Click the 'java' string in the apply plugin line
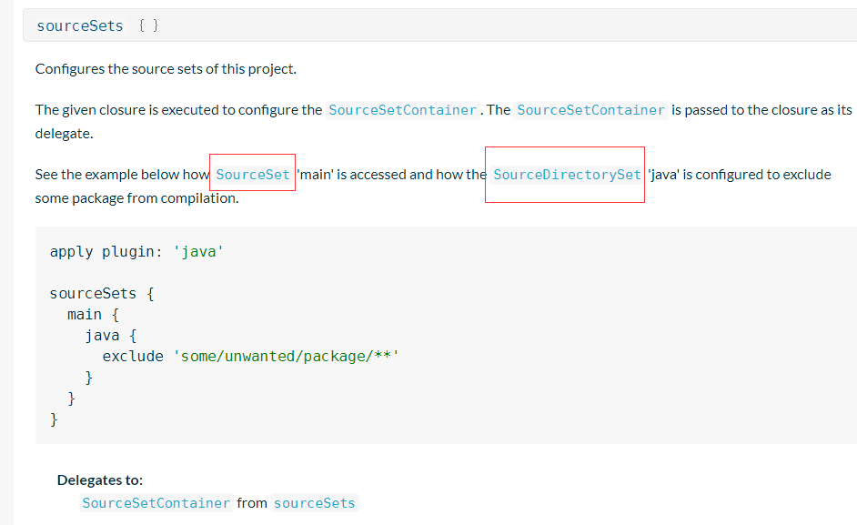 coord(197,251)
